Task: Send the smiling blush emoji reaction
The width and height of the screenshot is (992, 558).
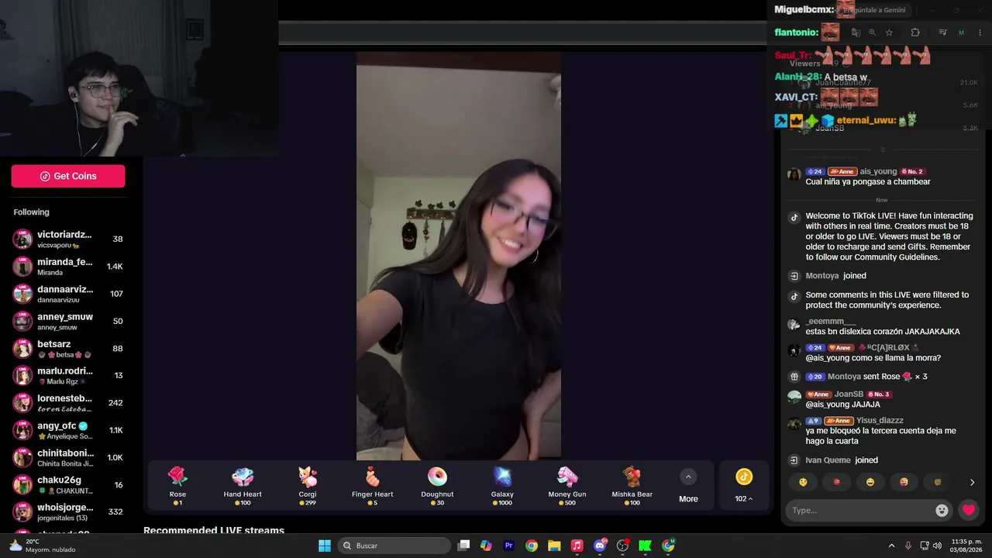Action: [804, 482]
